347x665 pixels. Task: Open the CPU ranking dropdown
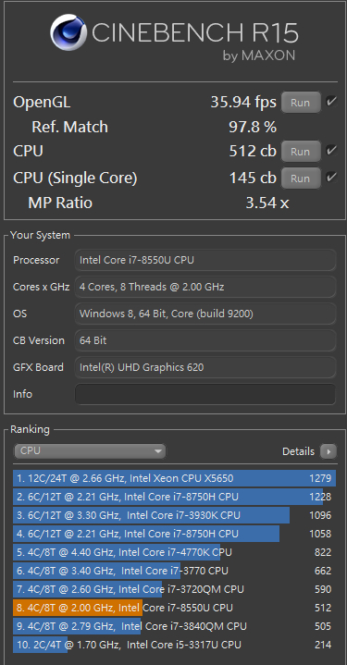pos(90,451)
